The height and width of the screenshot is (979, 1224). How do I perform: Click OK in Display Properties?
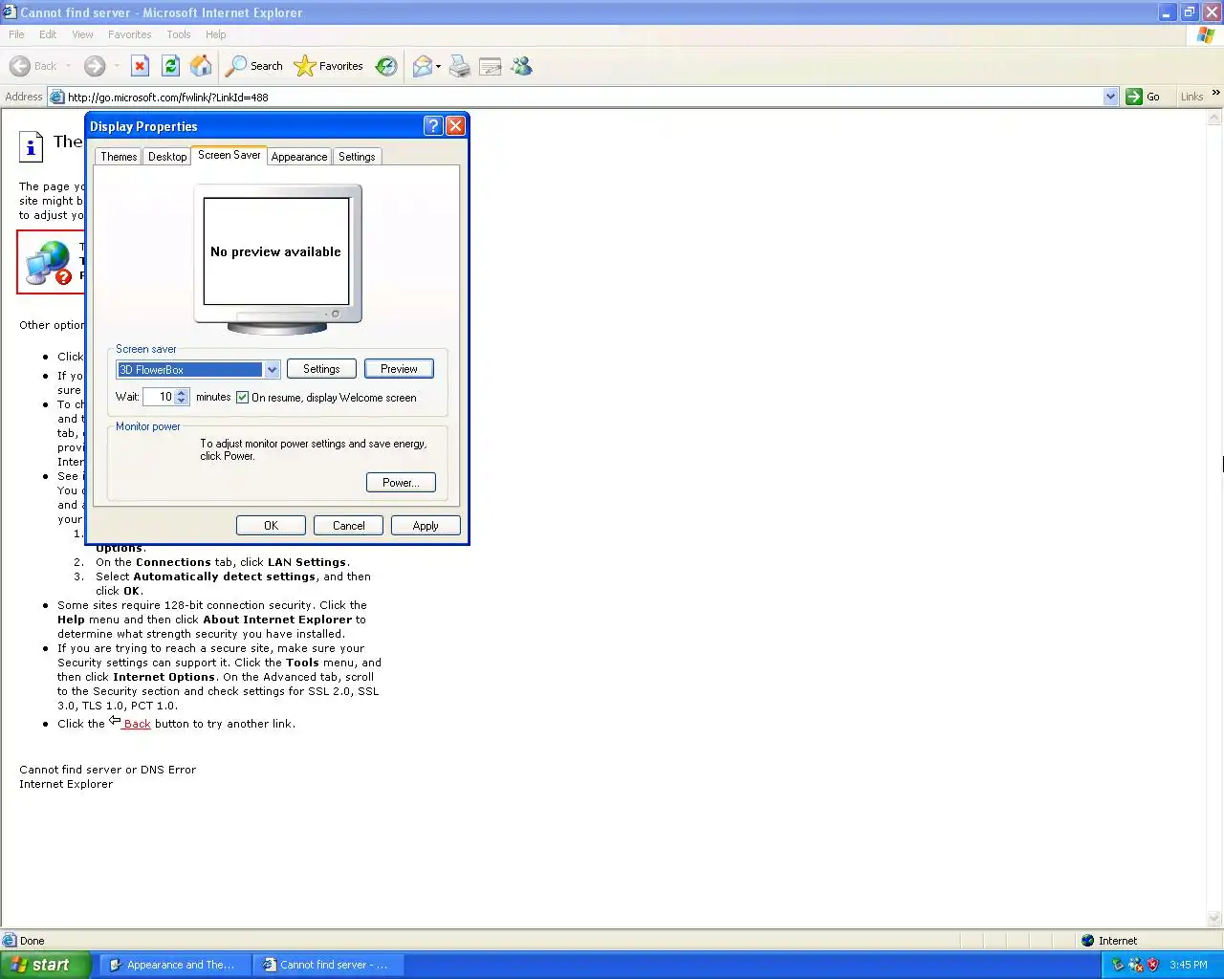[271, 526]
